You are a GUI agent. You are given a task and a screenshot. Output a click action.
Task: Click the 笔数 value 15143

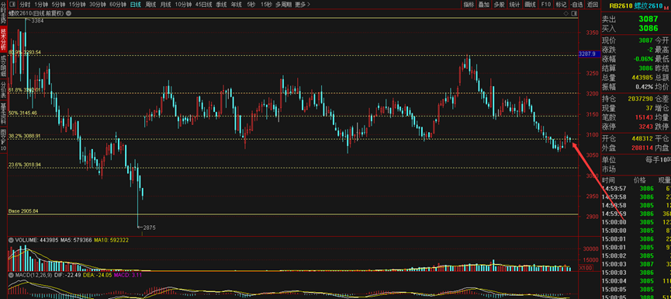(644, 117)
